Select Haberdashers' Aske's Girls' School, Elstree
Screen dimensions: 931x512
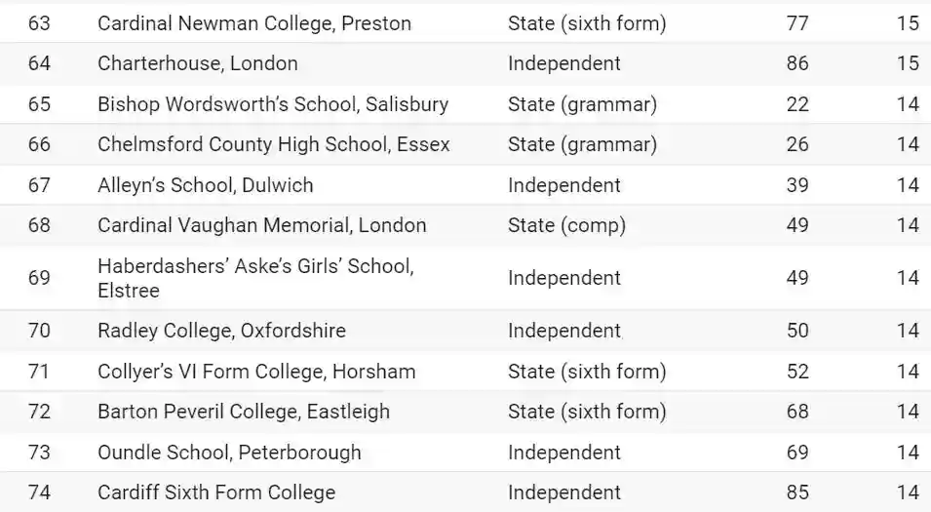pyautogui.click(x=255, y=278)
